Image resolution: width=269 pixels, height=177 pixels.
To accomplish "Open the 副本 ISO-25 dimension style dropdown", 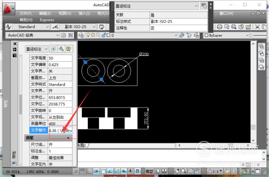I will pos(94,27).
